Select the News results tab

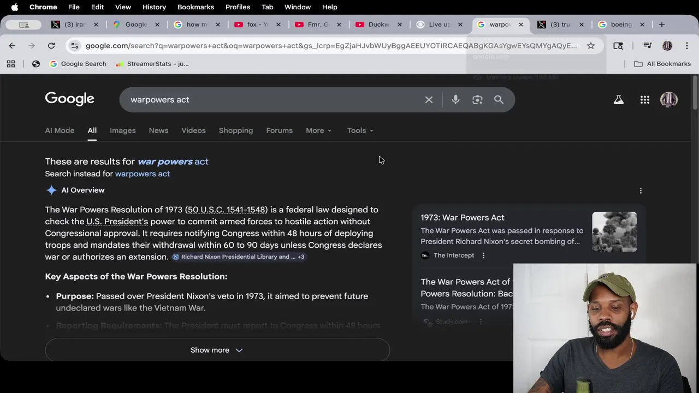(x=158, y=130)
